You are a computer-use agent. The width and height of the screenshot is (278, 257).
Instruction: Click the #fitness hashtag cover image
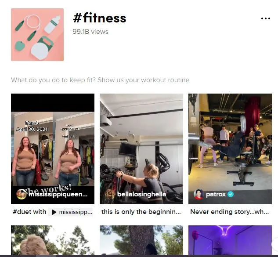(37, 35)
